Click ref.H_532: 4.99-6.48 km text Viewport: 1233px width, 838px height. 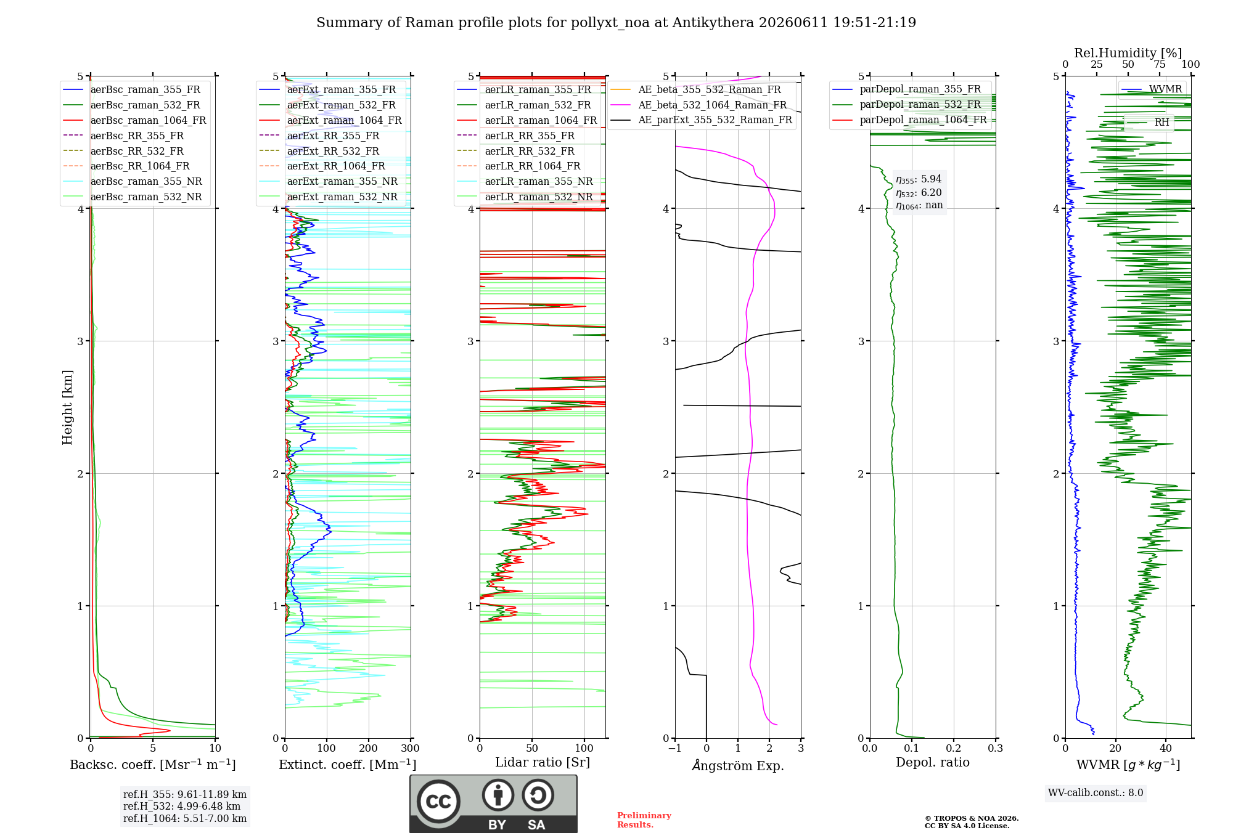[182, 807]
